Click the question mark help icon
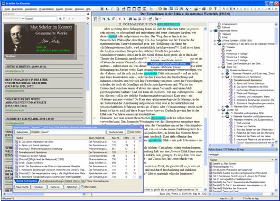 pos(216,8)
